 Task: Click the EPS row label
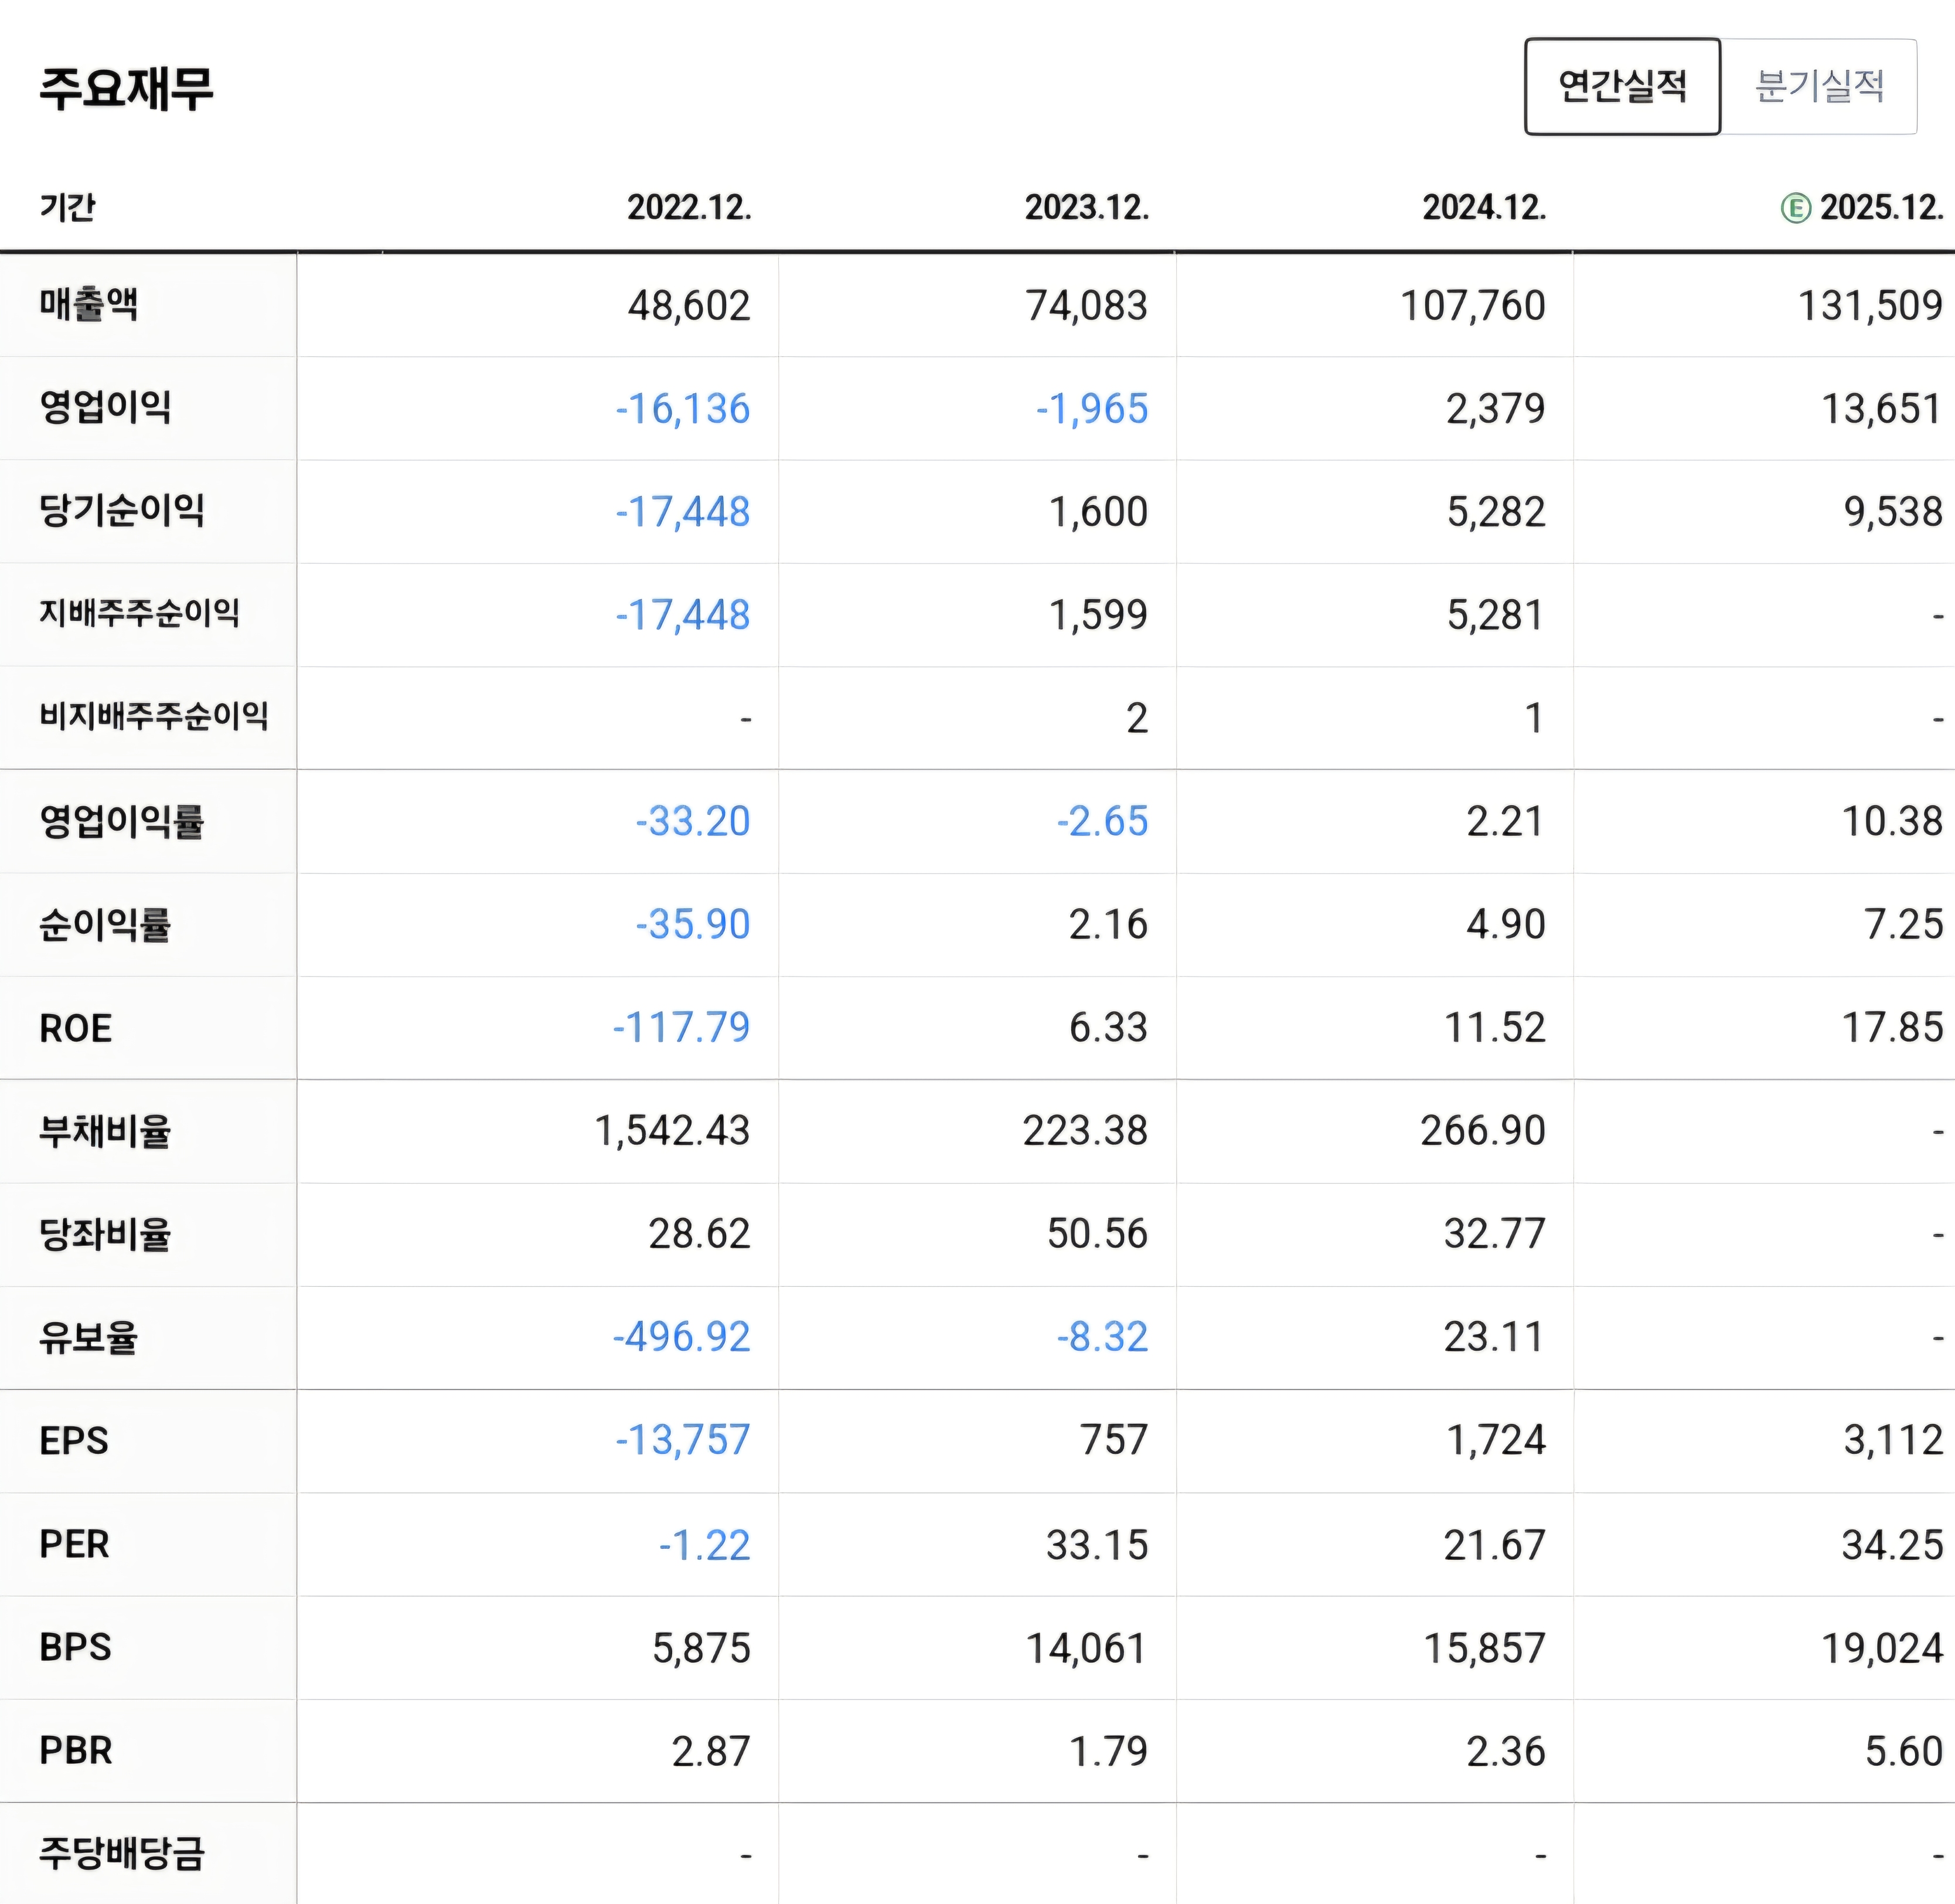click(73, 1441)
